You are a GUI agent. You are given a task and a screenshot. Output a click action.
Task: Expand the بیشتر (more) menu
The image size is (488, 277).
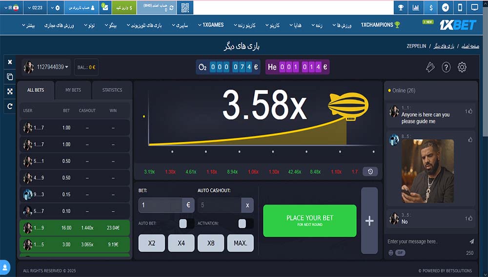click(x=28, y=25)
